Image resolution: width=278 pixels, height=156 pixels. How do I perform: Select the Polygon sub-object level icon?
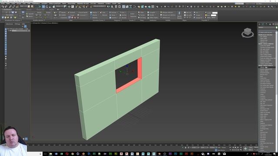click(x=13, y=13)
